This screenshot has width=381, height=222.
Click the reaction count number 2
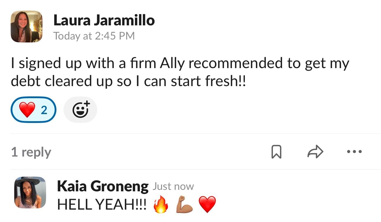click(x=44, y=110)
